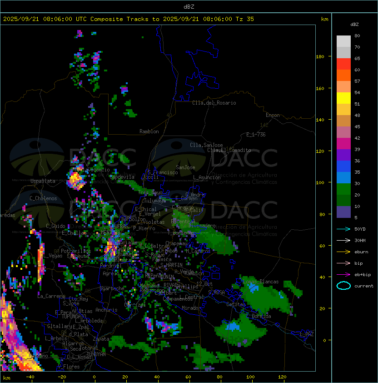Click the 'Catitas' map label
The height and width of the screenshot is (383, 378).
coord(236,304)
